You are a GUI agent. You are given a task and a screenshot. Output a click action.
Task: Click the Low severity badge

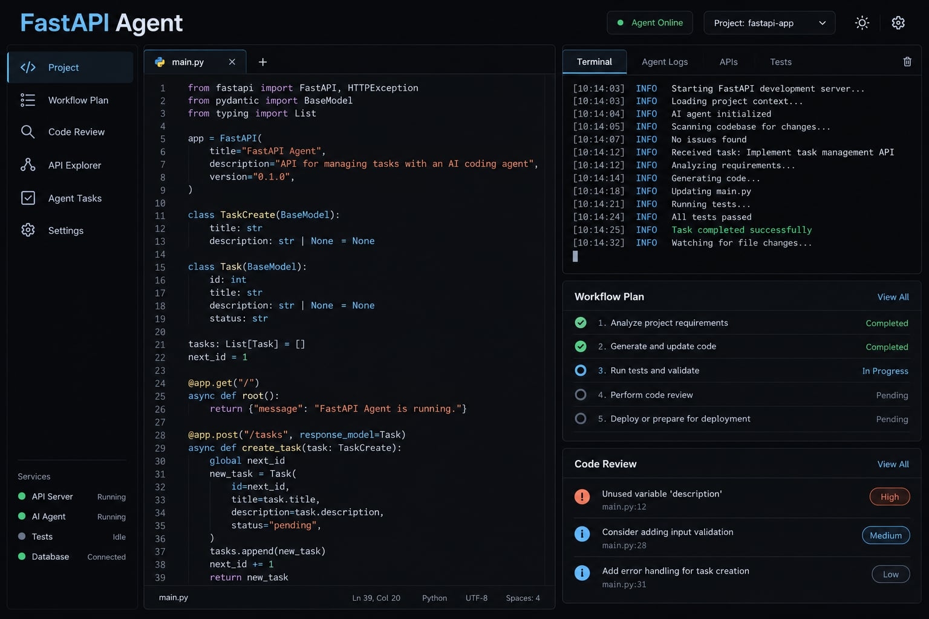click(891, 574)
